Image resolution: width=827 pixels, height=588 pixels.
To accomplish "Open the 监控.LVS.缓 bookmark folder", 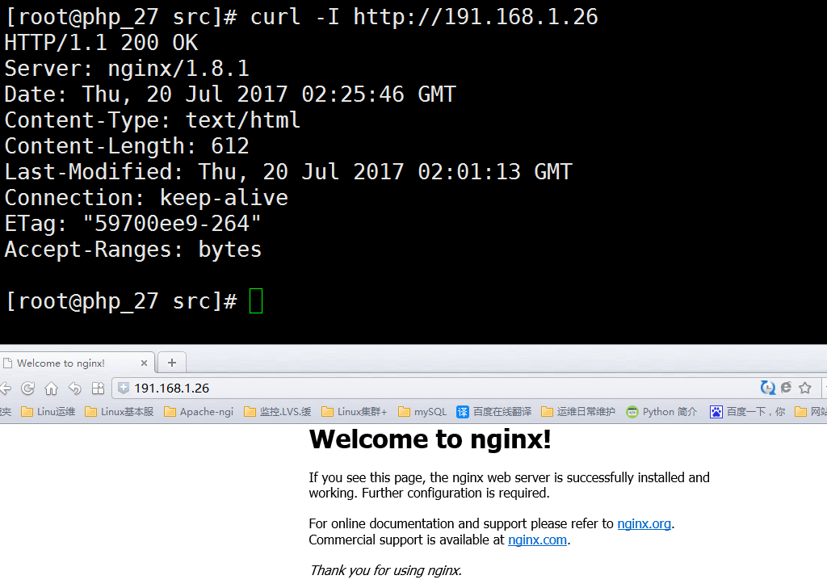I will [x=278, y=412].
